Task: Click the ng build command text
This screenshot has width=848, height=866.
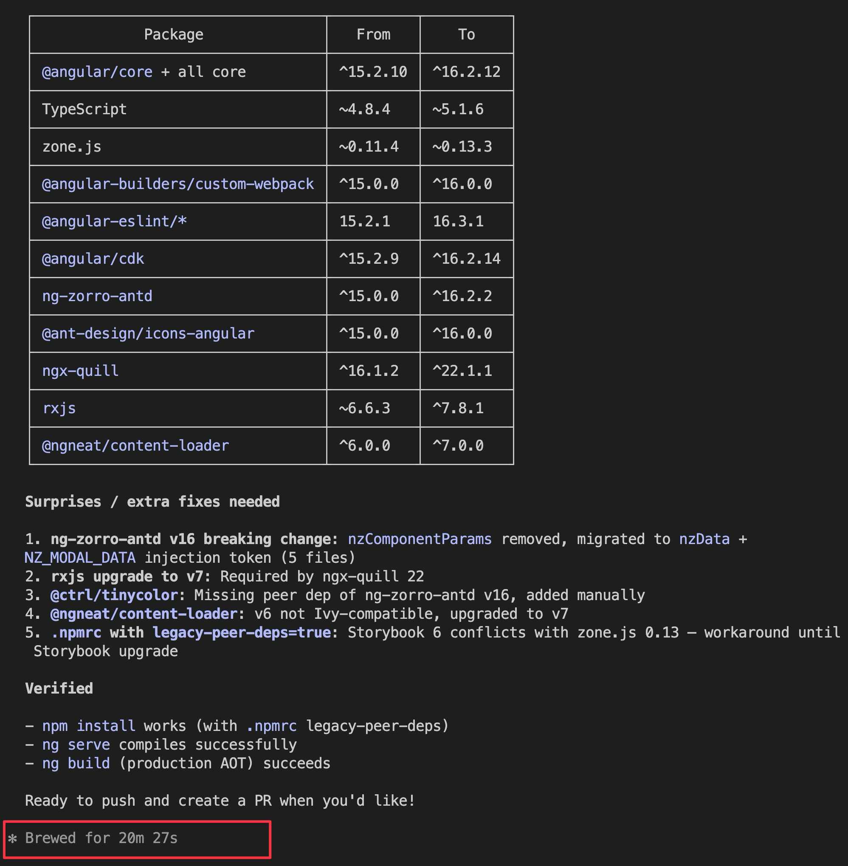Action: pos(76,764)
